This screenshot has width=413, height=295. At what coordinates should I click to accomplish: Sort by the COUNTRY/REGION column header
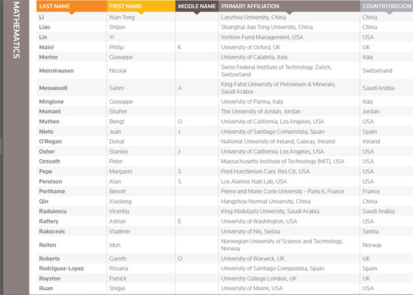coord(386,6)
